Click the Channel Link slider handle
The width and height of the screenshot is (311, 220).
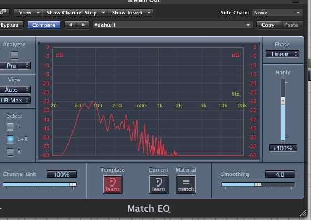(73, 184)
